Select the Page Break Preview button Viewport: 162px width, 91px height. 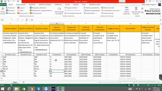point(138,85)
